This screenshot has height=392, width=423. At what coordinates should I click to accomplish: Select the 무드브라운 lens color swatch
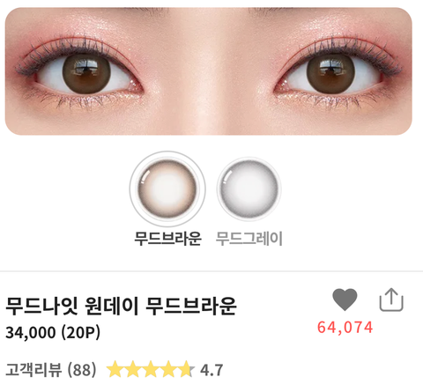click(x=167, y=189)
